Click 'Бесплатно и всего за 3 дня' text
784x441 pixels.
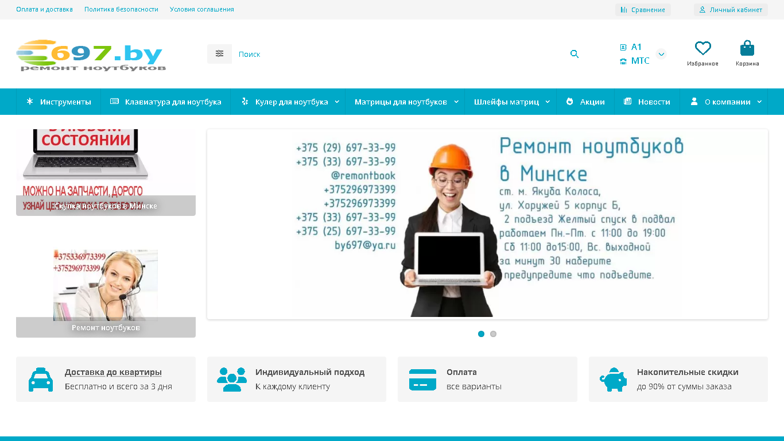point(118,386)
